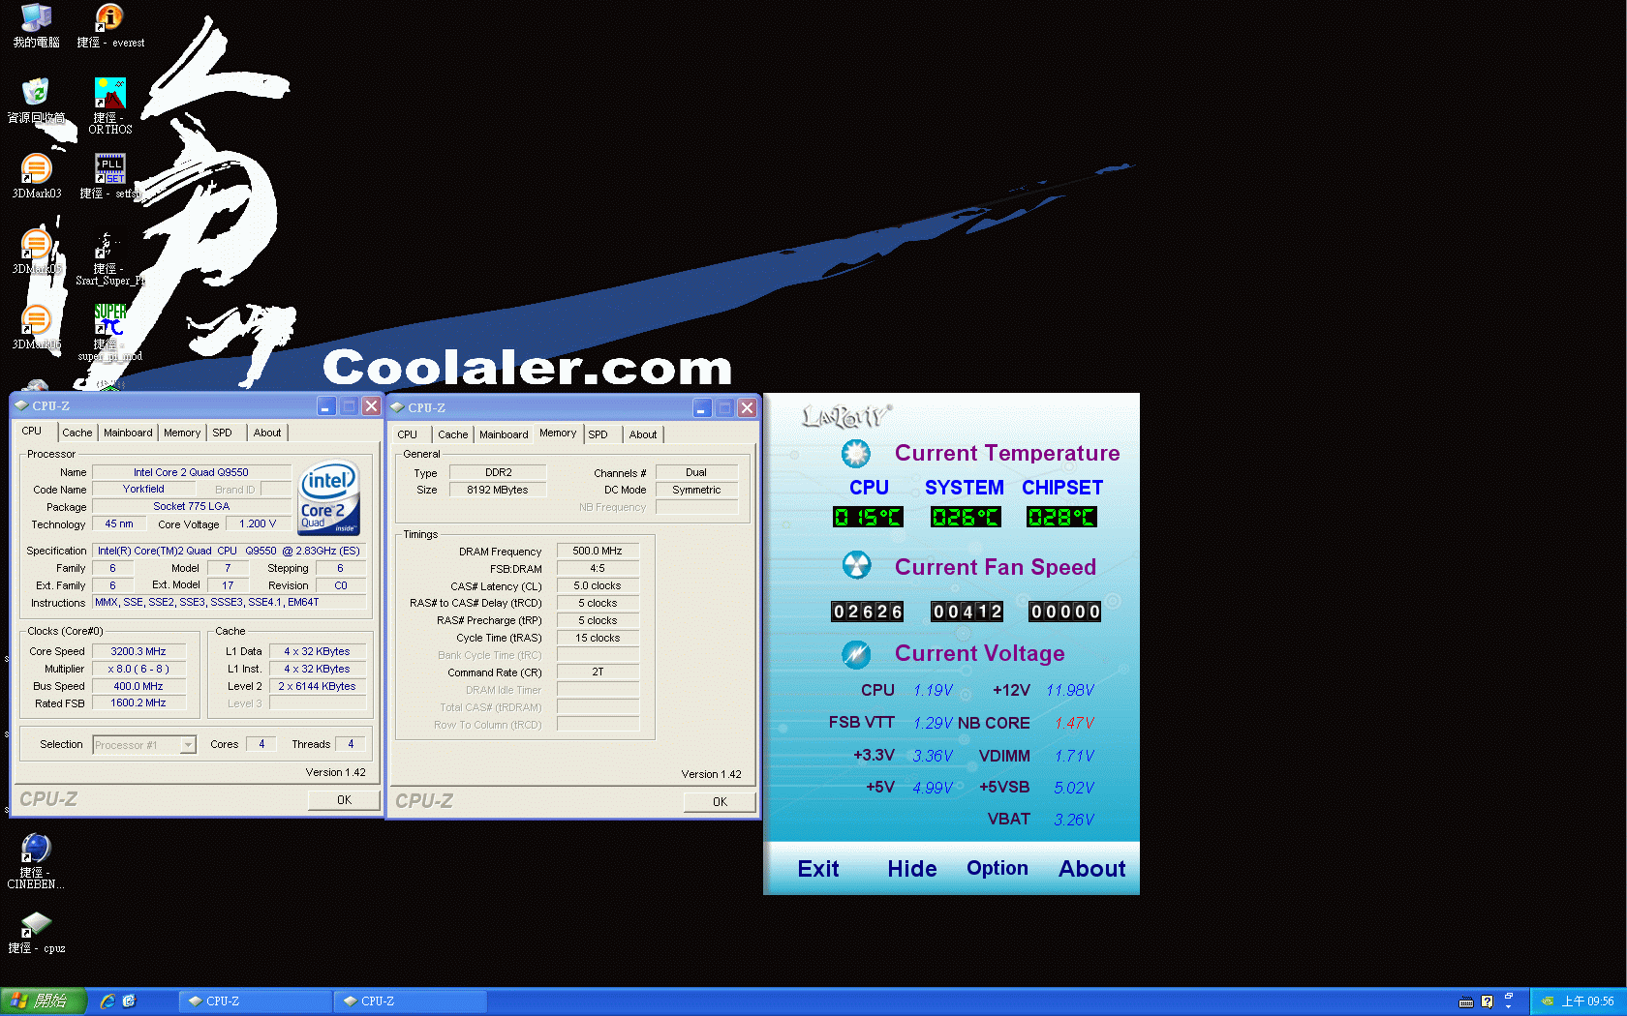Click OK in the Memory CPU-Z window
1627x1016 pixels.
[720, 802]
